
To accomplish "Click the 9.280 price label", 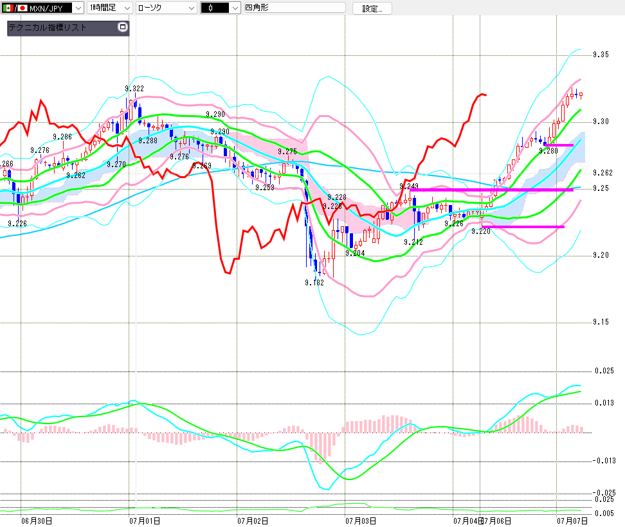I will pyautogui.click(x=548, y=151).
